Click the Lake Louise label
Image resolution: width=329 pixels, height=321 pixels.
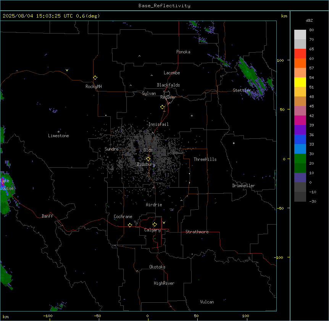tap(7, 185)
